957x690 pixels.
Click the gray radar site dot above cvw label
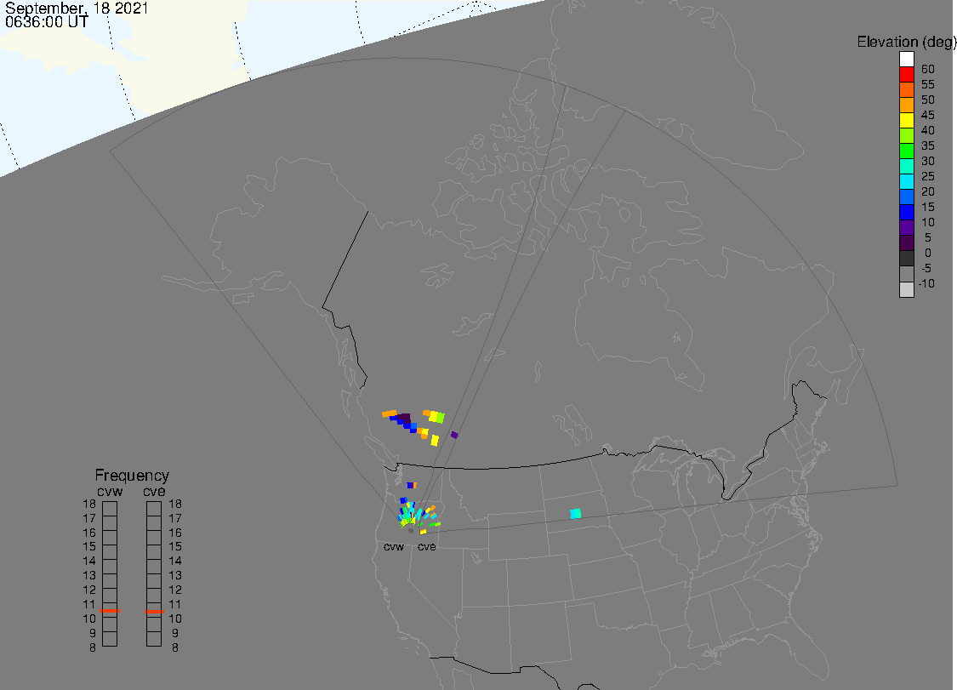pos(411,531)
